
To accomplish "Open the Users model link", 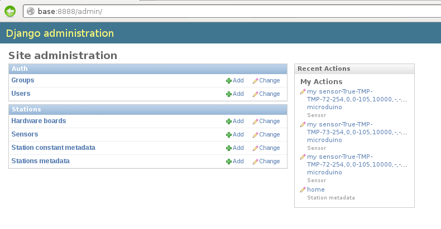I will click(21, 94).
